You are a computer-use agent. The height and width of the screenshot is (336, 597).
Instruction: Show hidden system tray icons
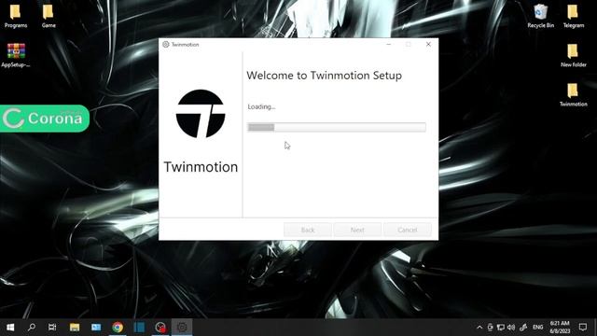(x=479, y=328)
